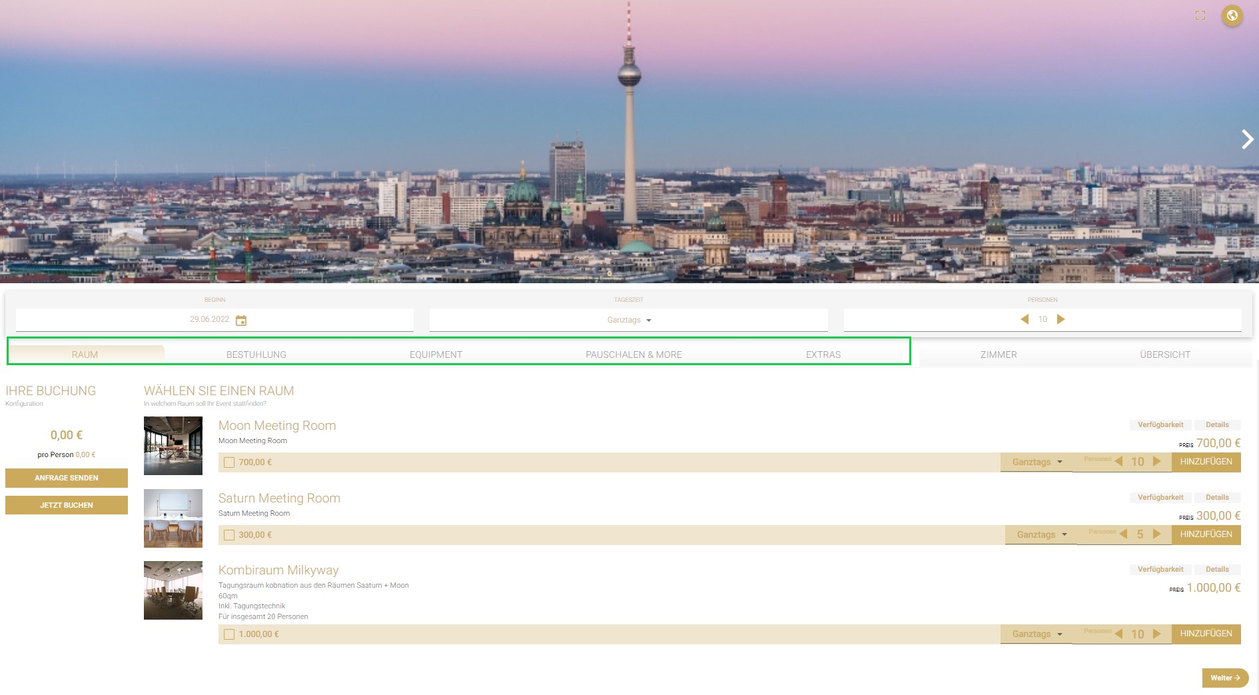The height and width of the screenshot is (695, 1259).
Task: Show Verfügbarkeit for Saturn Meeting Room
Action: click(x=1160, y=497)
